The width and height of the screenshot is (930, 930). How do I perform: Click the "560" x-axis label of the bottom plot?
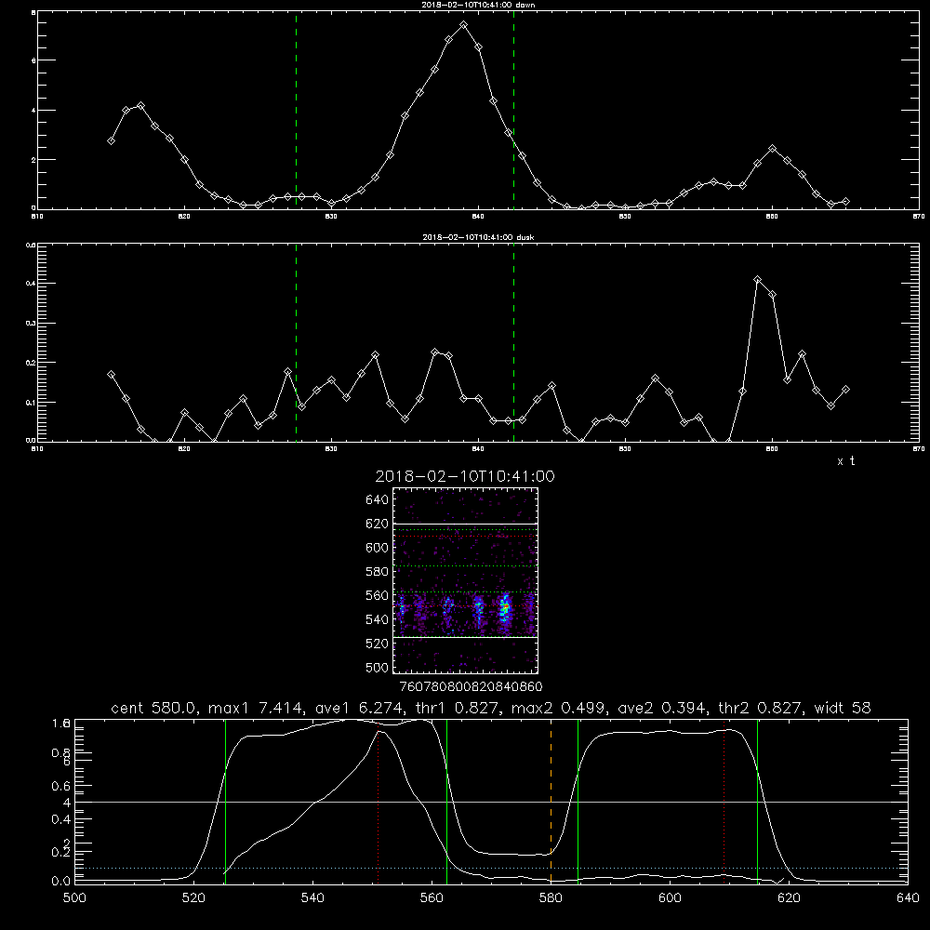pyautogui.click(x=432, y=898)
